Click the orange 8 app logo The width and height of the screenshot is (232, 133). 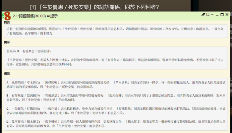[x=6, y=16]
